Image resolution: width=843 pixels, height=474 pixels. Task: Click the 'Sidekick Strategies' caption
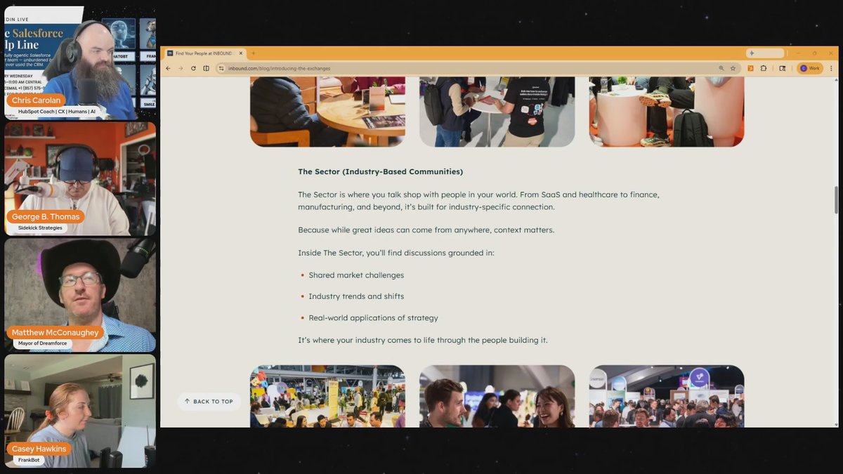coord(40,228)
